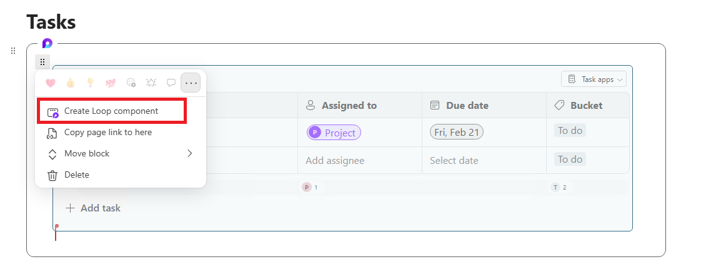Select Create Loop component
The width and height of the screenshot is (726, 269).
tap(111, 111)
